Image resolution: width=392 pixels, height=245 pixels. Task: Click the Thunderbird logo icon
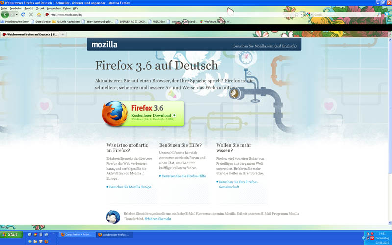pos(113,217)
